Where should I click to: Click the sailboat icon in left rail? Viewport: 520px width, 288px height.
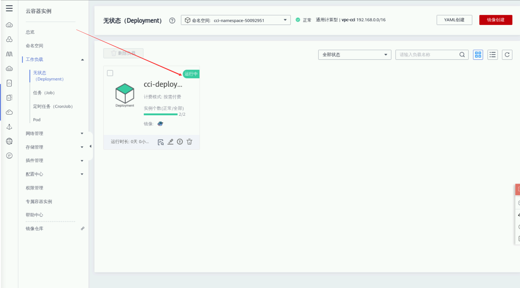tap(9, 127)
